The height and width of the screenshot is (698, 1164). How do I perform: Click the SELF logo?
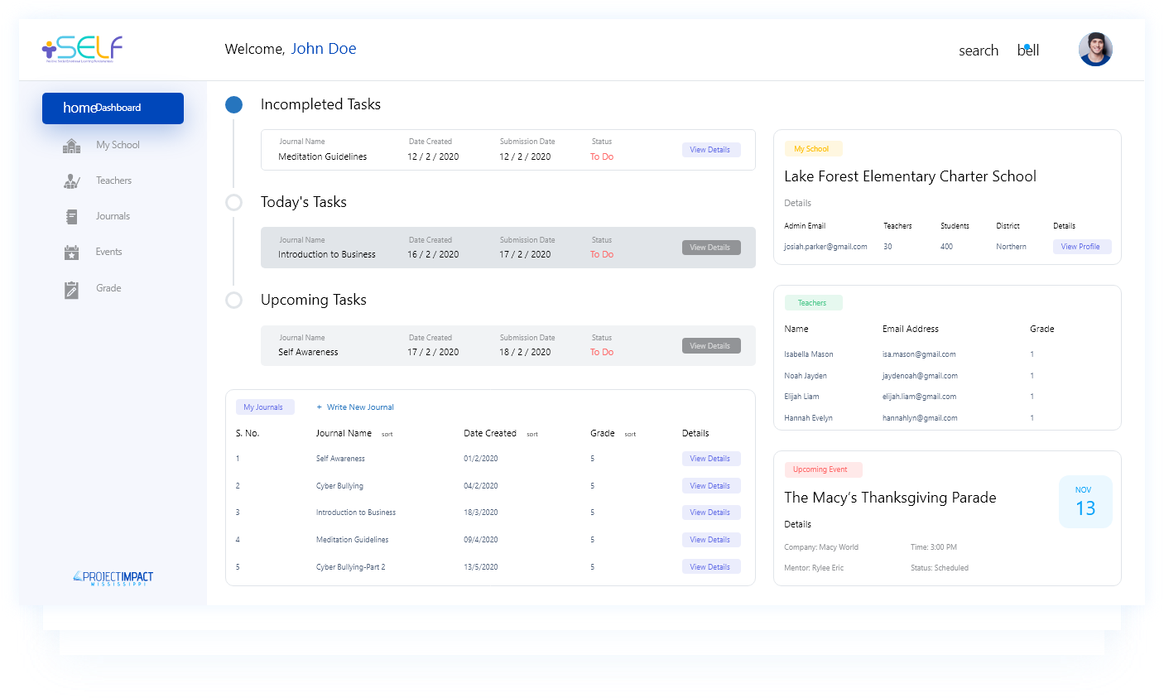click(83, 49)
